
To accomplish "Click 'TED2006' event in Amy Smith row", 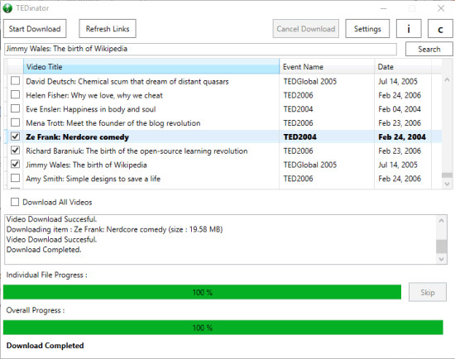I will coord(299,179).
